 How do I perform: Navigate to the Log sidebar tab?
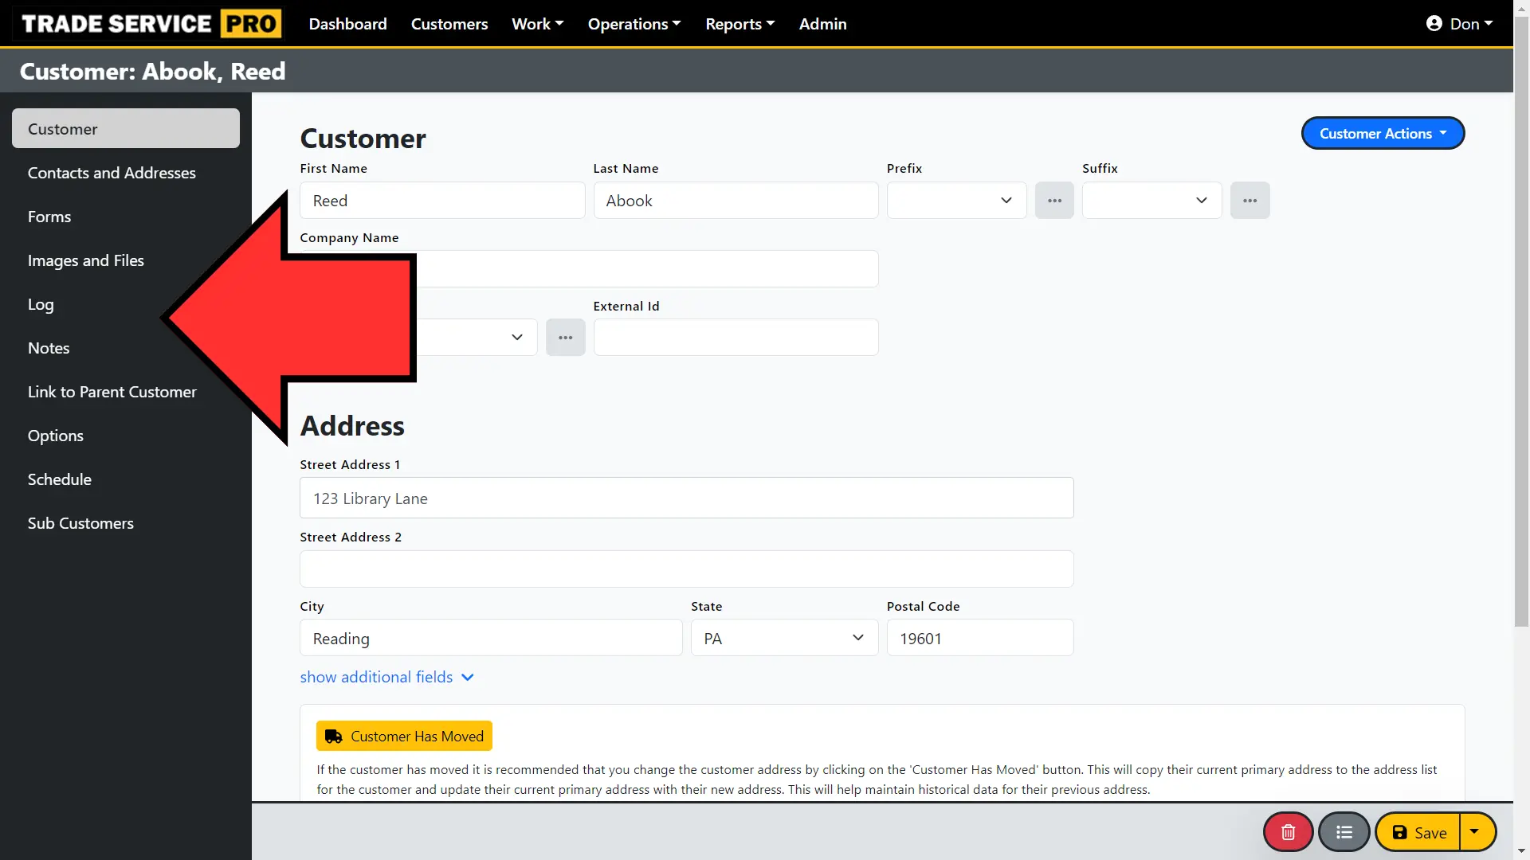point(41,303)
